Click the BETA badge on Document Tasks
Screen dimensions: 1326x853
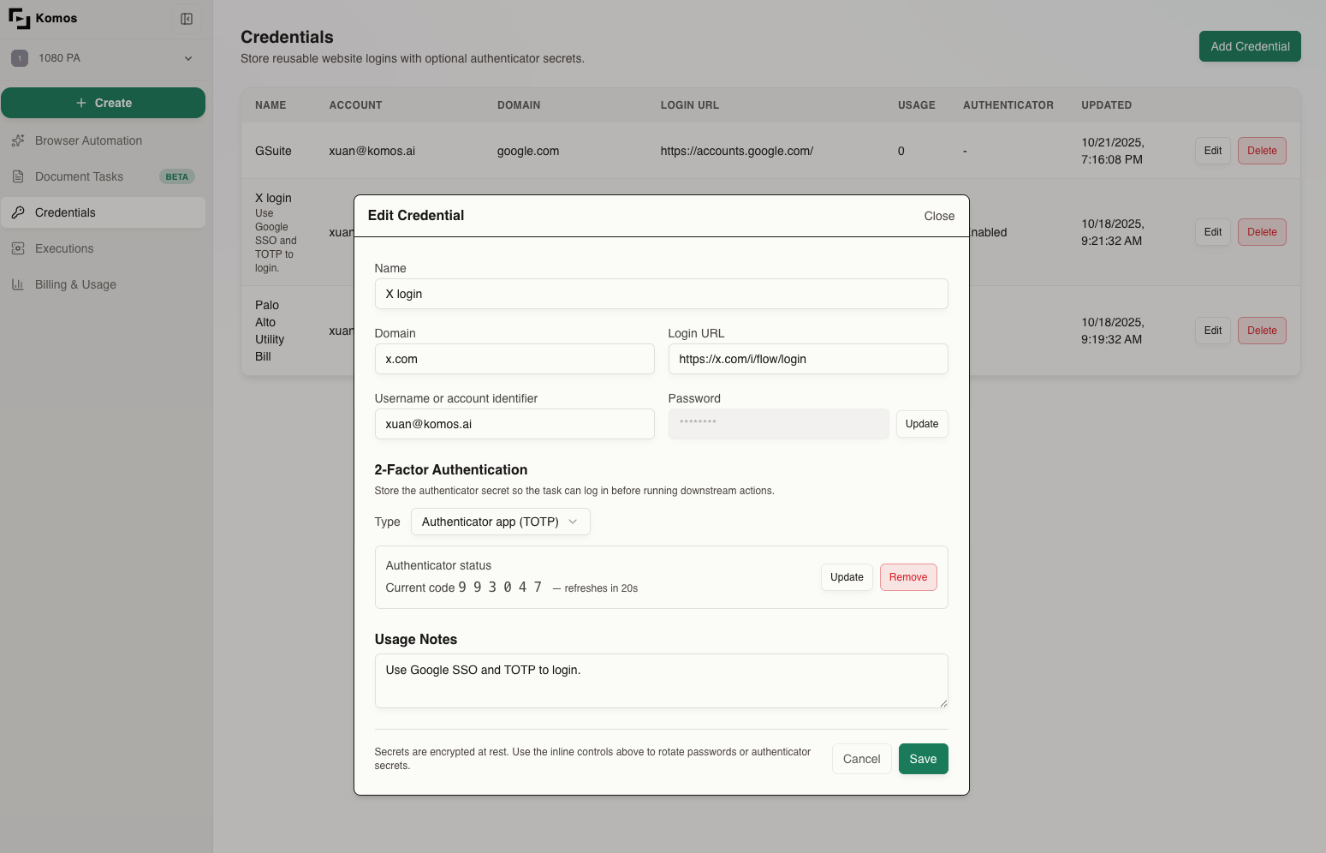point(177,176)
